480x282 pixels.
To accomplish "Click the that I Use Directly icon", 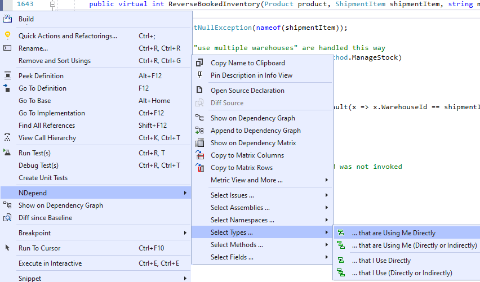I will click(341, 260).
